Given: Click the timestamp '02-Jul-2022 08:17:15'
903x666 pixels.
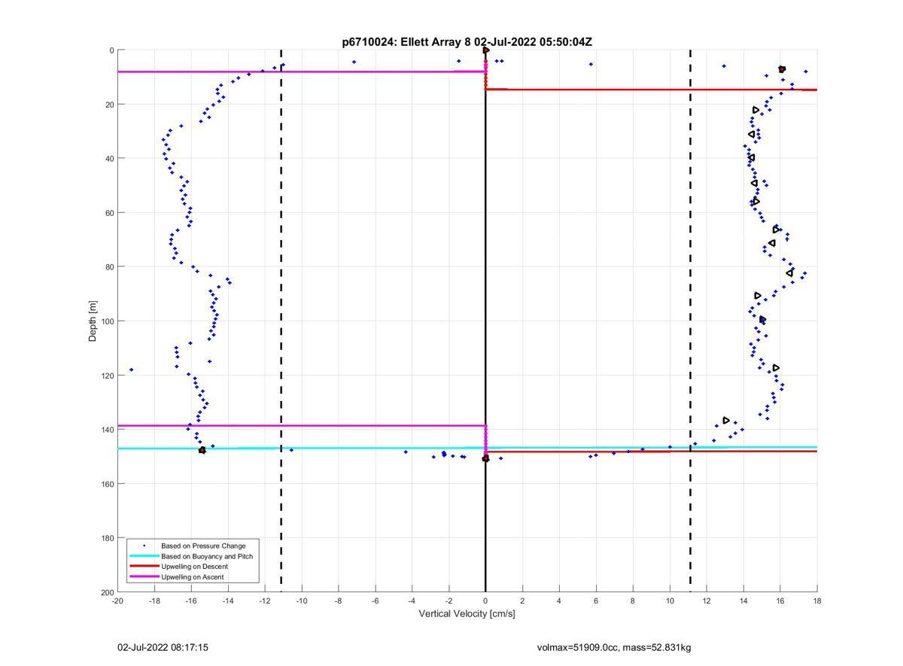Looking at the screenshot, I should coord(163,647).
